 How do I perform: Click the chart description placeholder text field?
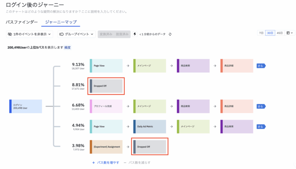66,12
